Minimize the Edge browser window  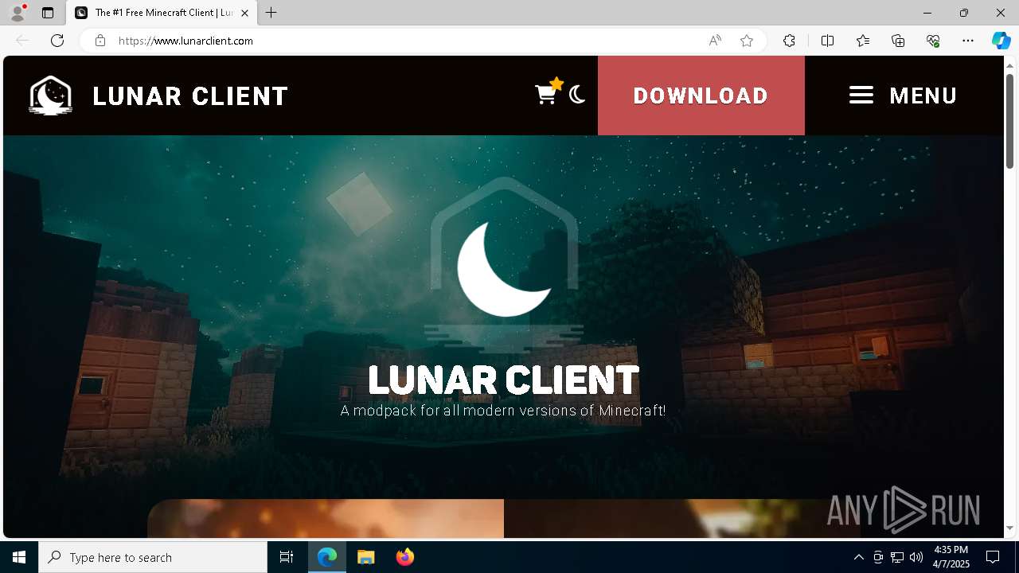(x=927, y=13)
